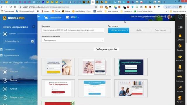This screenshot has height=105, width=187.
Task: Select the Одна кнопка popup type
Action: tap(160, 30)
